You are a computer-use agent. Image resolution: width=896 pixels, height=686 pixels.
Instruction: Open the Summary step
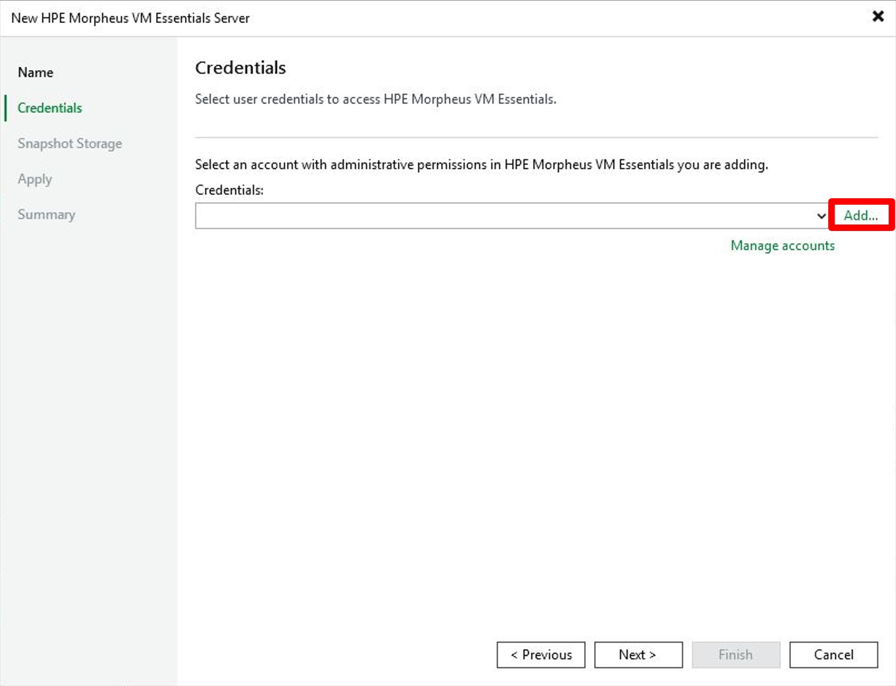[47, 214]
